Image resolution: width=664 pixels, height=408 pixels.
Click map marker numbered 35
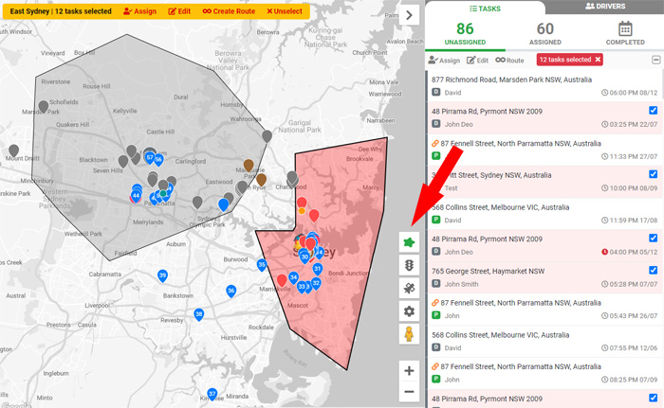click(x=262, y=265)
